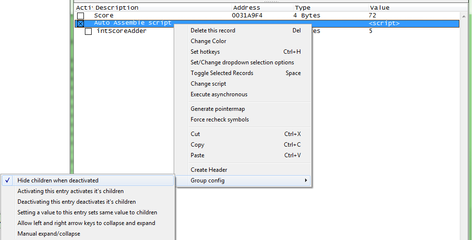Uncheck Hide children when deactivated
This screenshot has width=472, height=240.
pyautogui.click(x=58, y=180)
